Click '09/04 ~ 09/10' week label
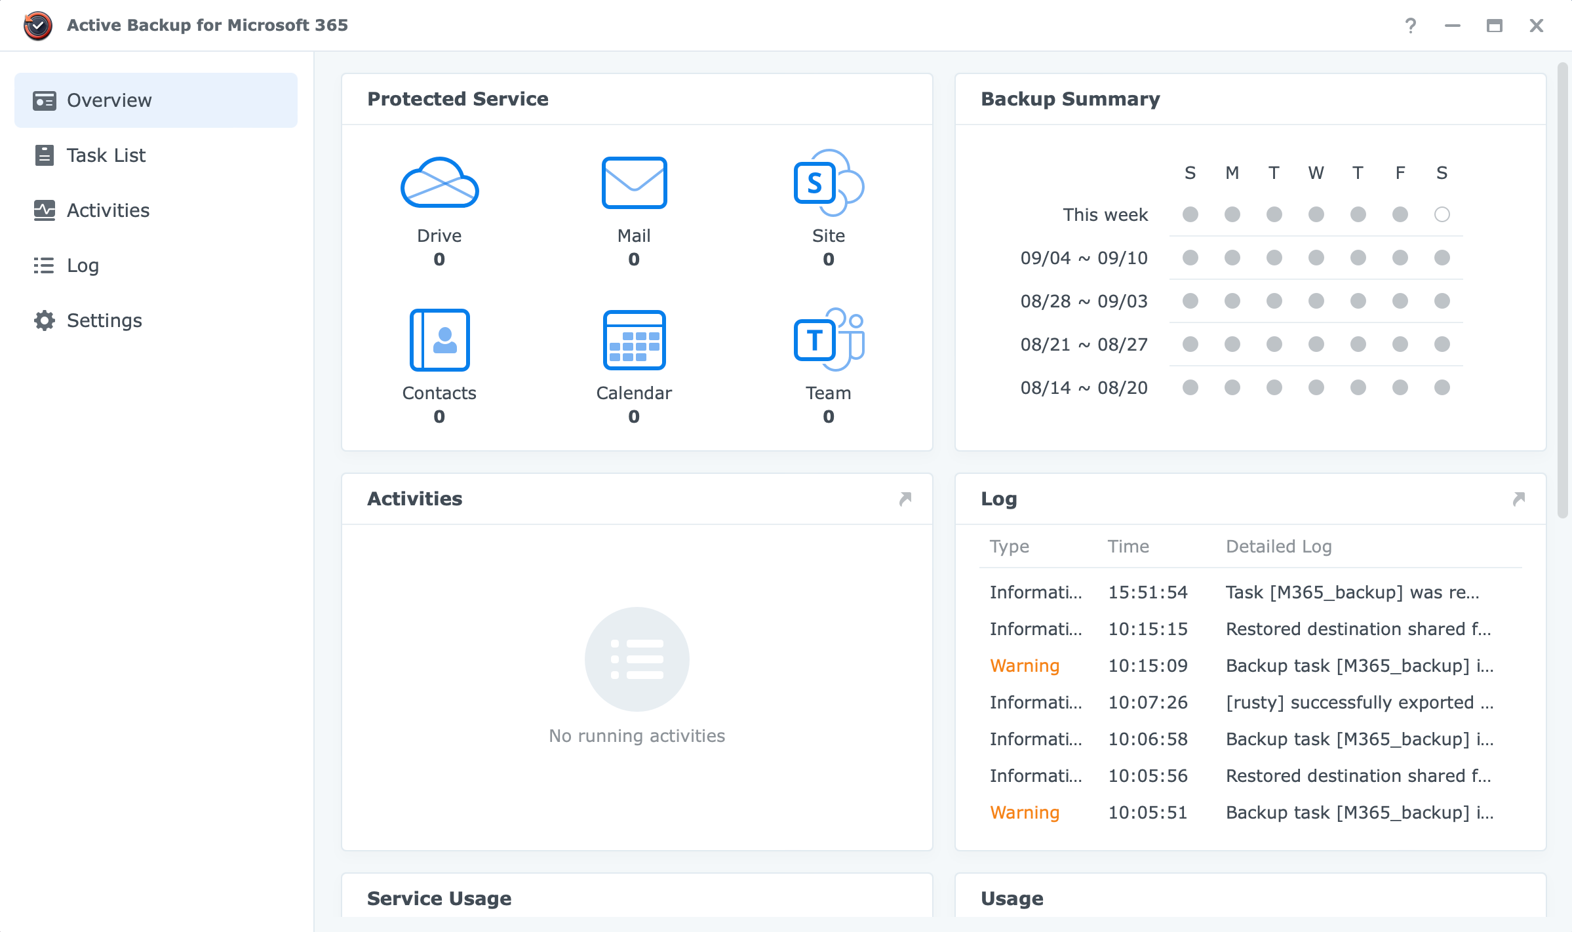Image resolution: width=1572 pixels, height=932 pixels. (1084, 258)
